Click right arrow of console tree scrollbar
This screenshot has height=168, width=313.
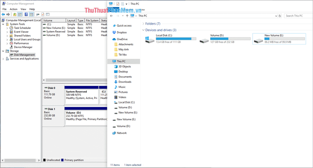point(39,160)
